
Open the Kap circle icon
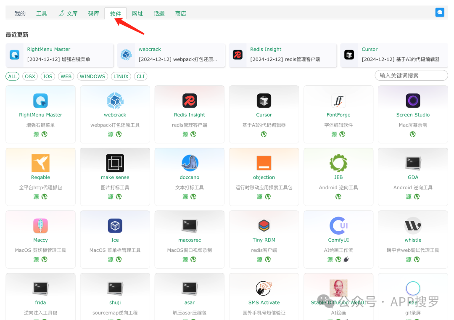pos(413,288)
